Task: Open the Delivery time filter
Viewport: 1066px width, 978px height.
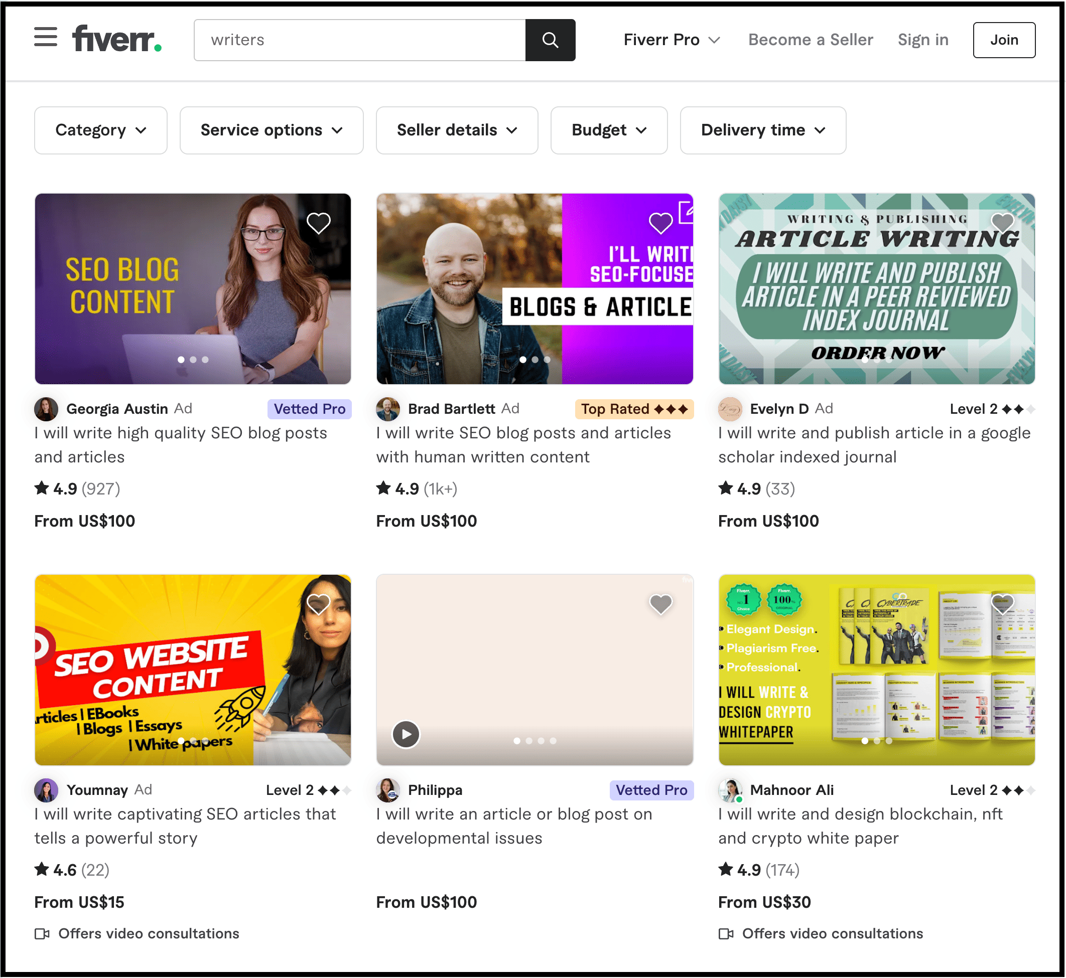Action: point(762,130)
